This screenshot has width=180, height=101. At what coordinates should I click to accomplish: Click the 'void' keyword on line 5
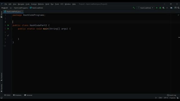coord(39,29)
